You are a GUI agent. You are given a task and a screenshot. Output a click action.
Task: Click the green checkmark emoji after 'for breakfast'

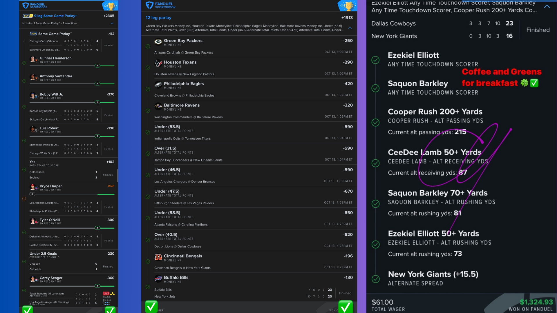[x=534, y=83]
